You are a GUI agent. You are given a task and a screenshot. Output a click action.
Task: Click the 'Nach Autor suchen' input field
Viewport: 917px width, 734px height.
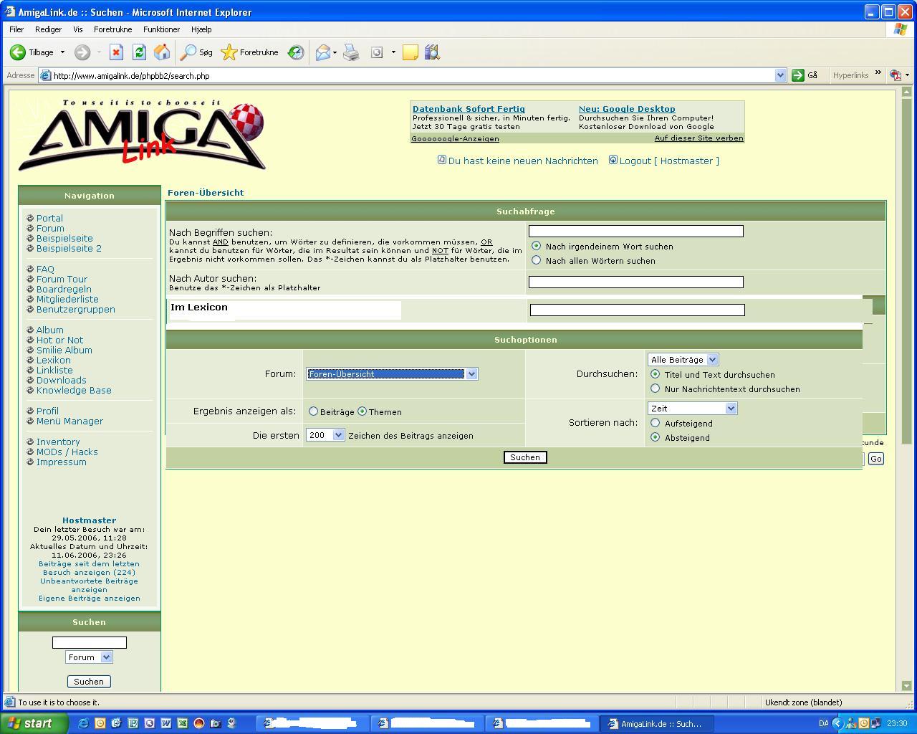click(635, 282)
